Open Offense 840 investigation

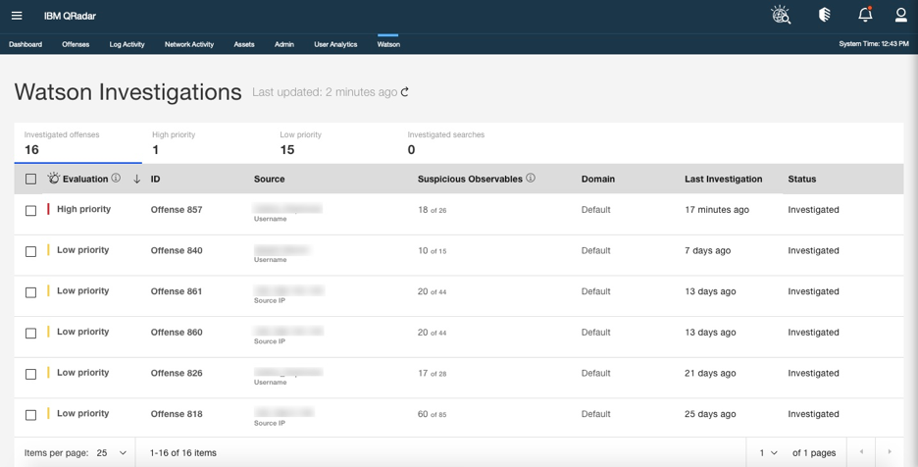(x=177, y=251)
